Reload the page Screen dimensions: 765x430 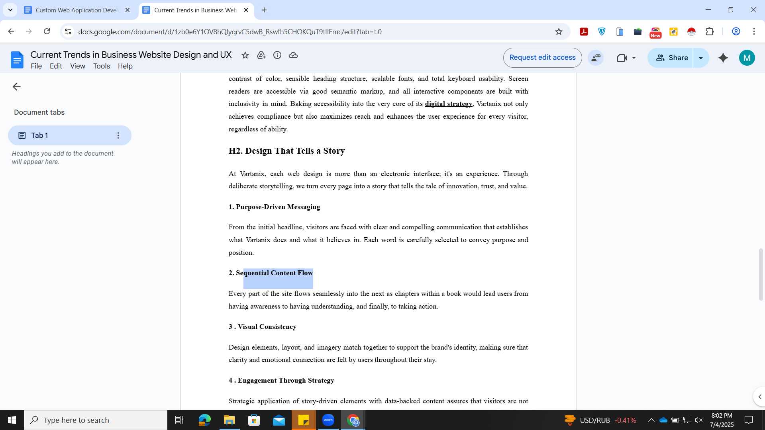pyautogui.click(x=47, y=31)
